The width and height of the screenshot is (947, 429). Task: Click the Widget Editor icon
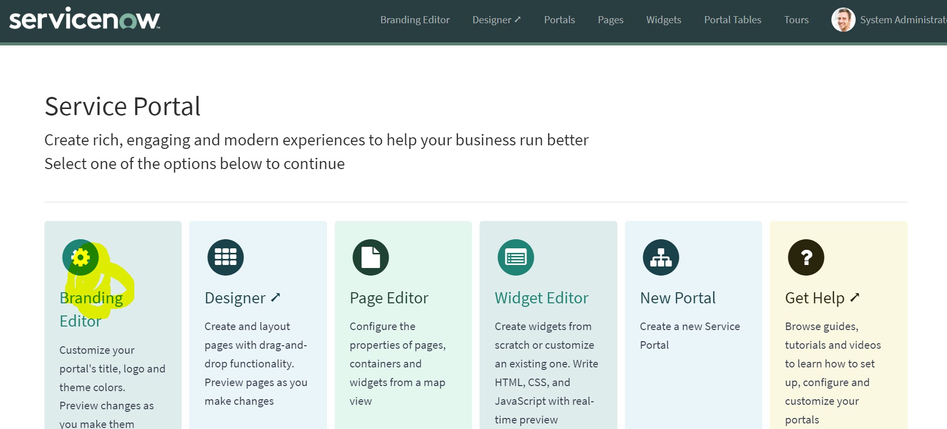click(516, 257)
